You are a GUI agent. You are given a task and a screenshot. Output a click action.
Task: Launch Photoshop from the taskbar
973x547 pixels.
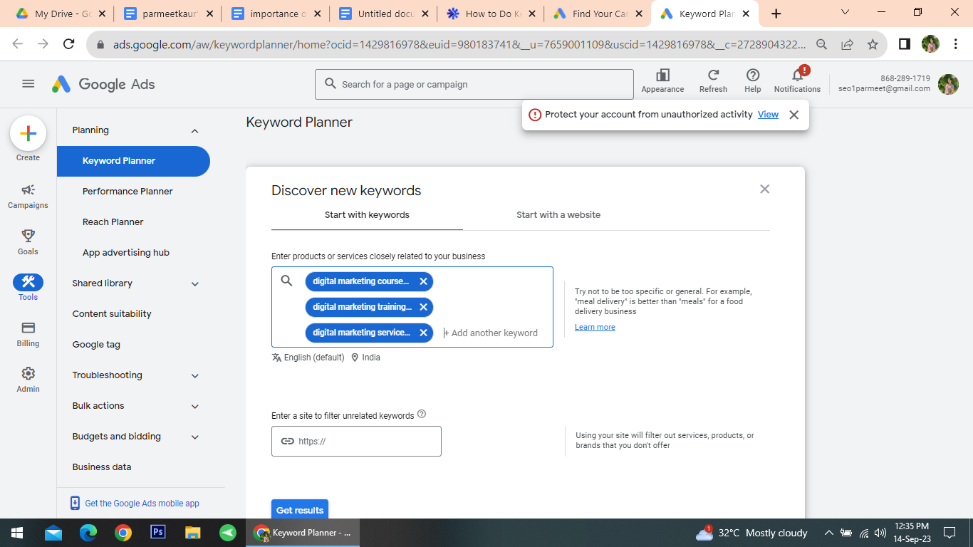point(158,533)
